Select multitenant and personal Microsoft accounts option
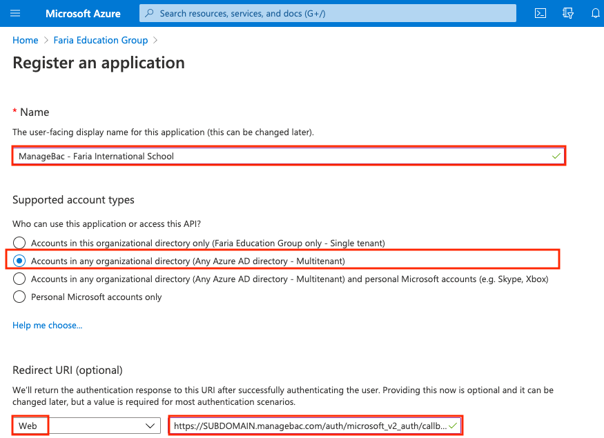This screenshot has width=604, height=438. (x=19, y=279)
